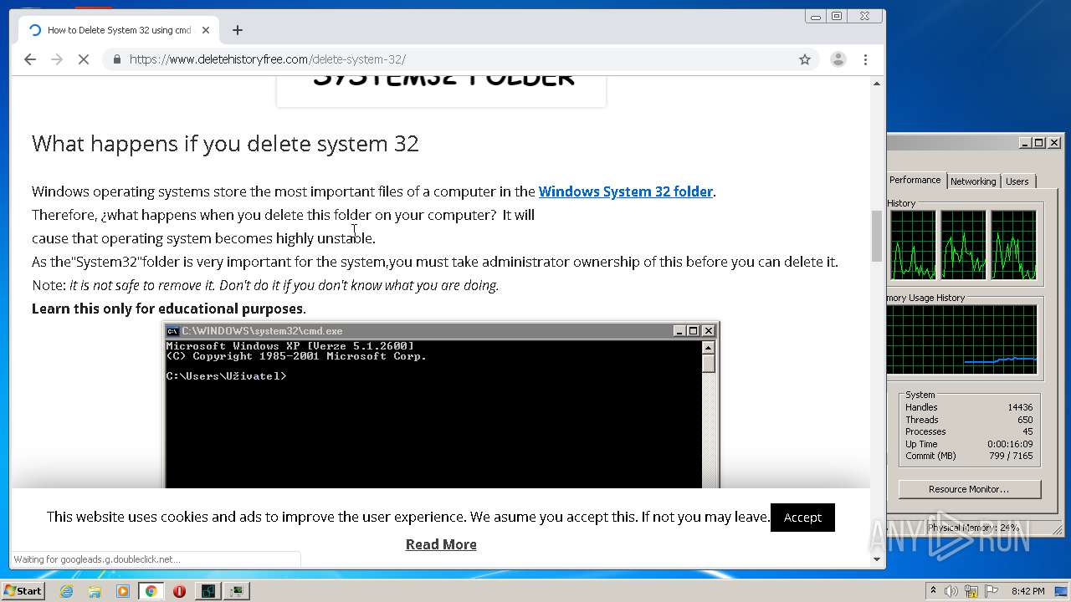Restore the Chrome window size

(x=837, y=16)
